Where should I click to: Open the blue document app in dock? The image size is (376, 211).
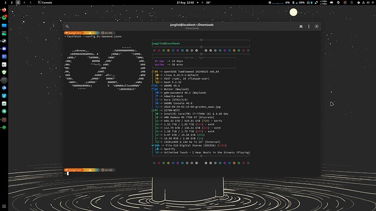(x=4, y=57)
